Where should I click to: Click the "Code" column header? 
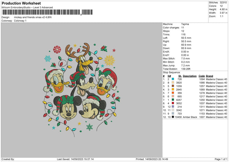click(x=202, y=76)
